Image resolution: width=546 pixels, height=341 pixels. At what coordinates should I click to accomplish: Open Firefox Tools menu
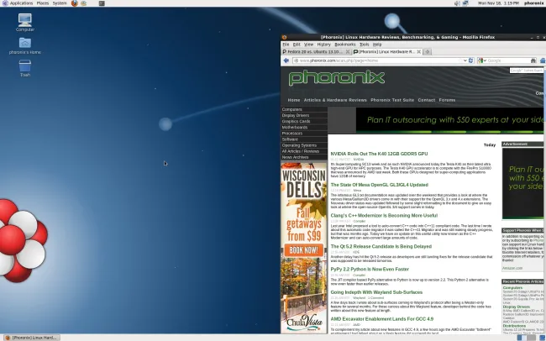point(364,45)
